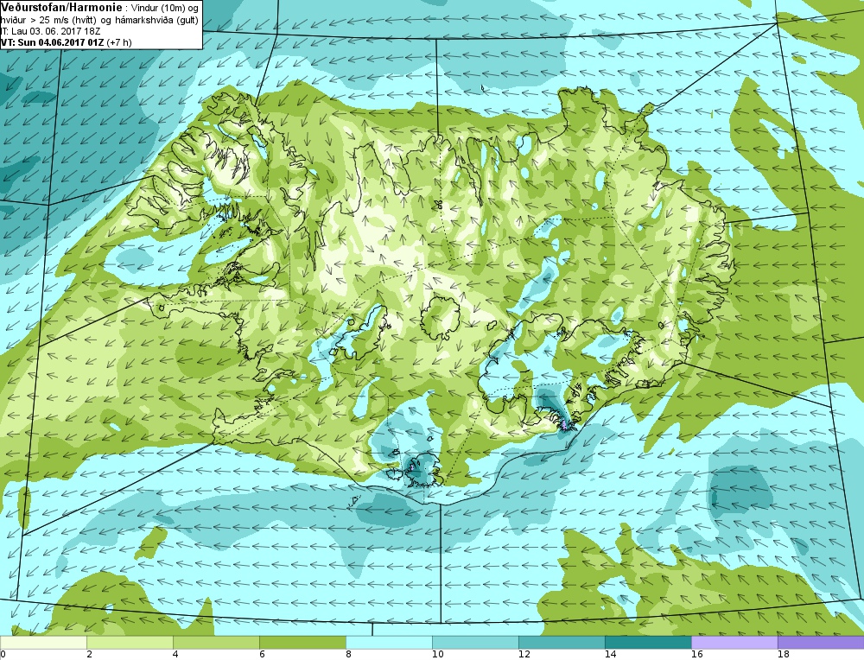
Task: Click the dark teal 14–16 m/s legend swatch
Action: (648, 643)
